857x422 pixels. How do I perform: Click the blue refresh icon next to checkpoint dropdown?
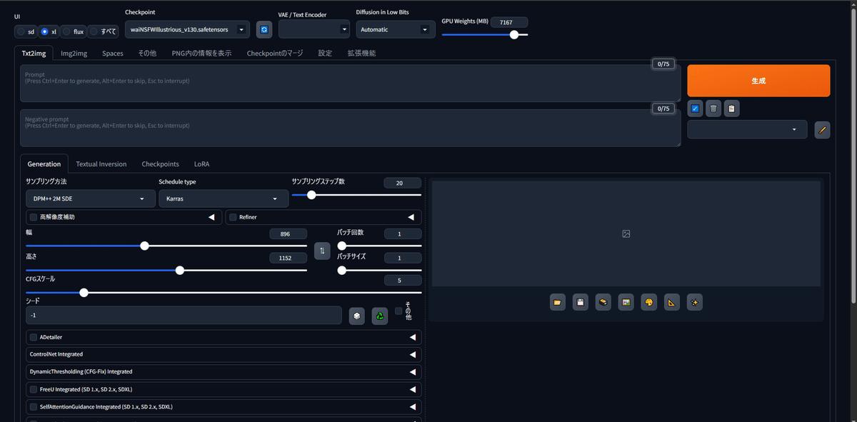click(264, 29)
